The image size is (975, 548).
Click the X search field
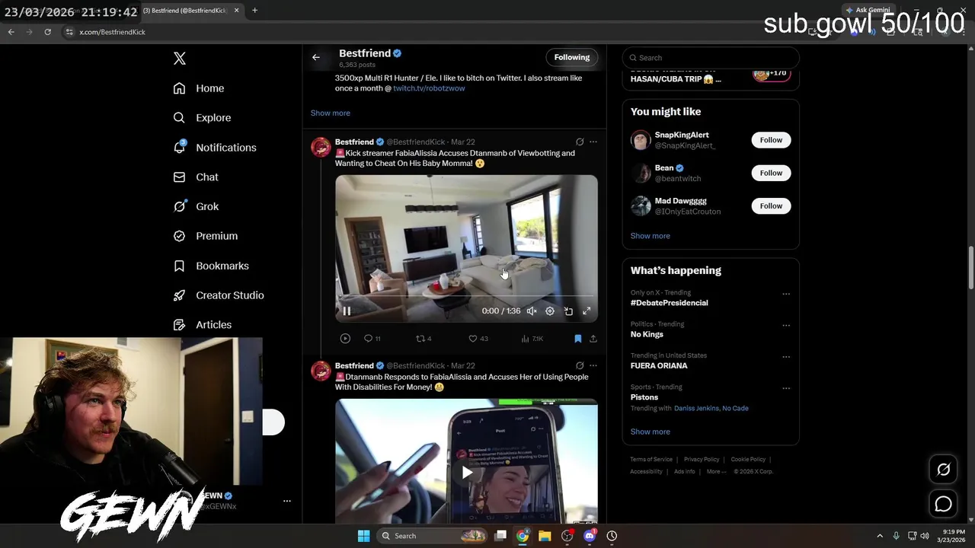711,58
